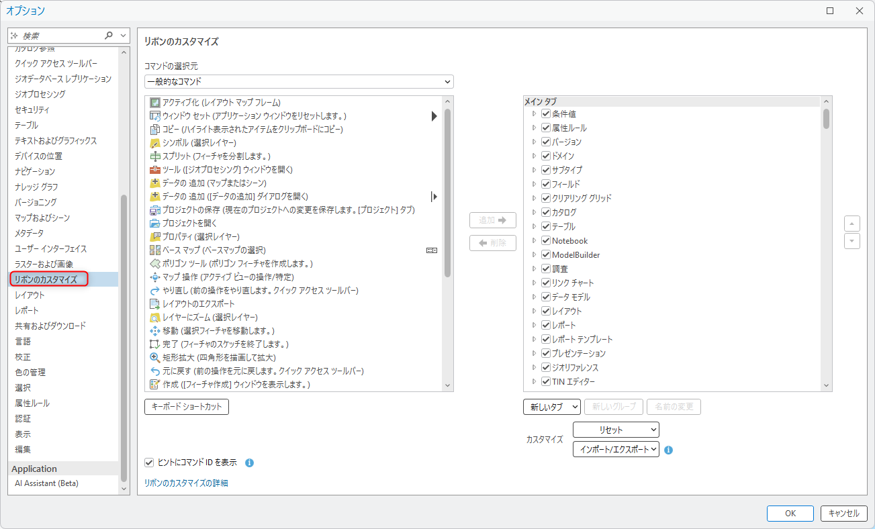Toggle the ヒントにコマンド ID を表示 checkbox
Image resolution: width=875 pixels, height=529 pixels.
point(150,463)
